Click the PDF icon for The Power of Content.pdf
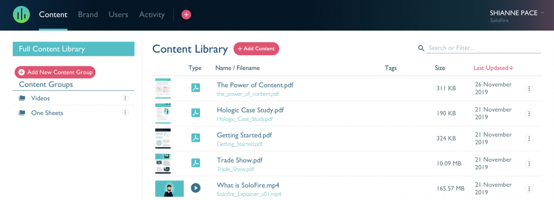 (196, 88)
